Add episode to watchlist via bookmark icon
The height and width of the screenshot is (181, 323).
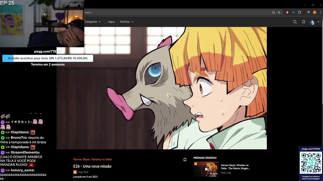[x=185, y=160]
